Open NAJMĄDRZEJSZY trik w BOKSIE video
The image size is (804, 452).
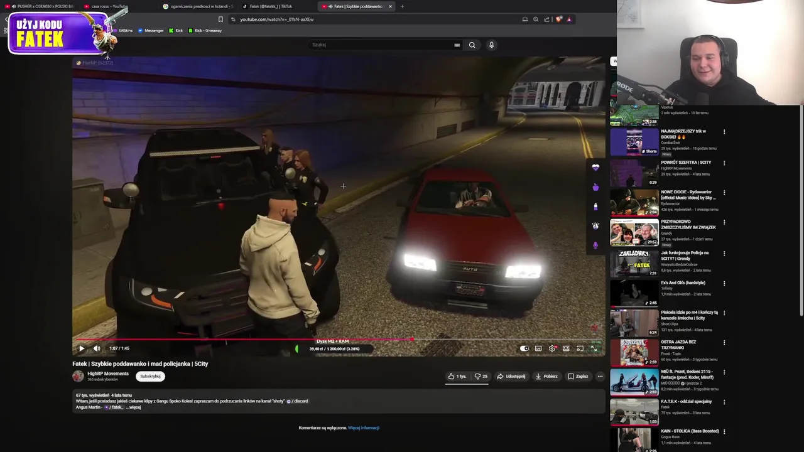[683, 134]
